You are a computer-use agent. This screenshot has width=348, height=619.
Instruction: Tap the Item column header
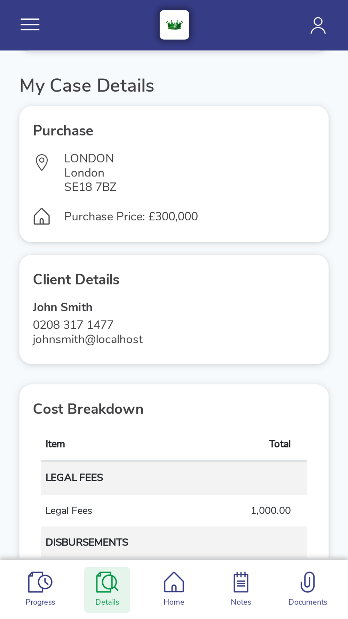55,444
